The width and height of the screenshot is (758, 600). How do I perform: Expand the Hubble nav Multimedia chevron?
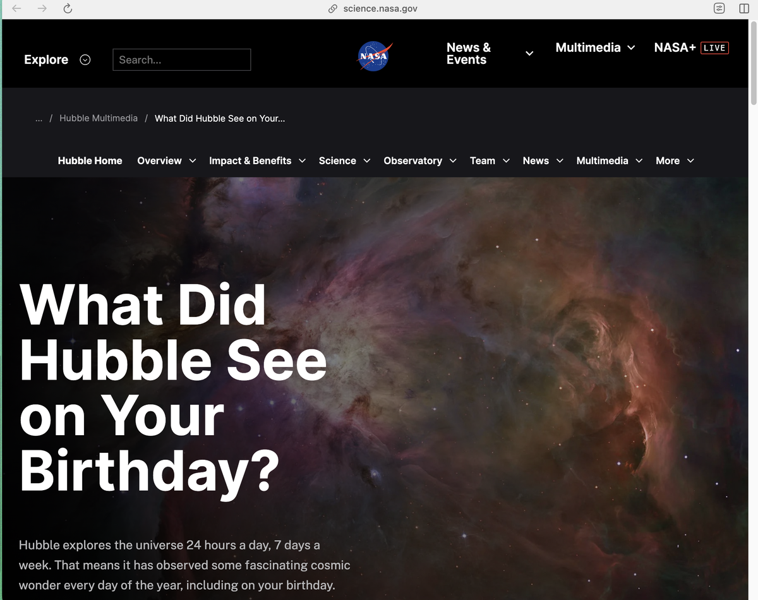pyautogui.click(x=639, y=161)
